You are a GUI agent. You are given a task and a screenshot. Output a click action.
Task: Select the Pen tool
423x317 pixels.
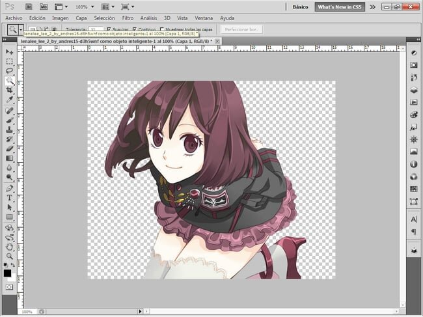10,188
